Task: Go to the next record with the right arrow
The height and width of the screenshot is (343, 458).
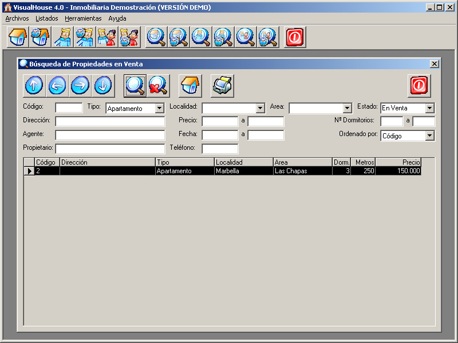Action: 80,86
